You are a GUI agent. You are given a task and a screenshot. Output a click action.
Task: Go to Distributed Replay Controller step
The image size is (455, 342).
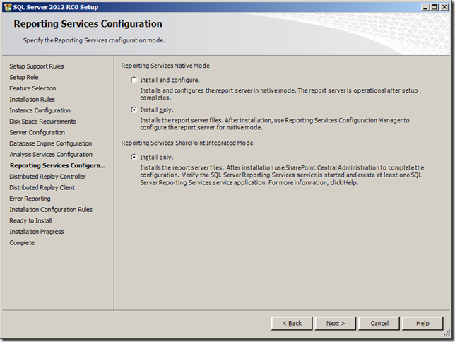pyautogui.click(x=47, y=177)
